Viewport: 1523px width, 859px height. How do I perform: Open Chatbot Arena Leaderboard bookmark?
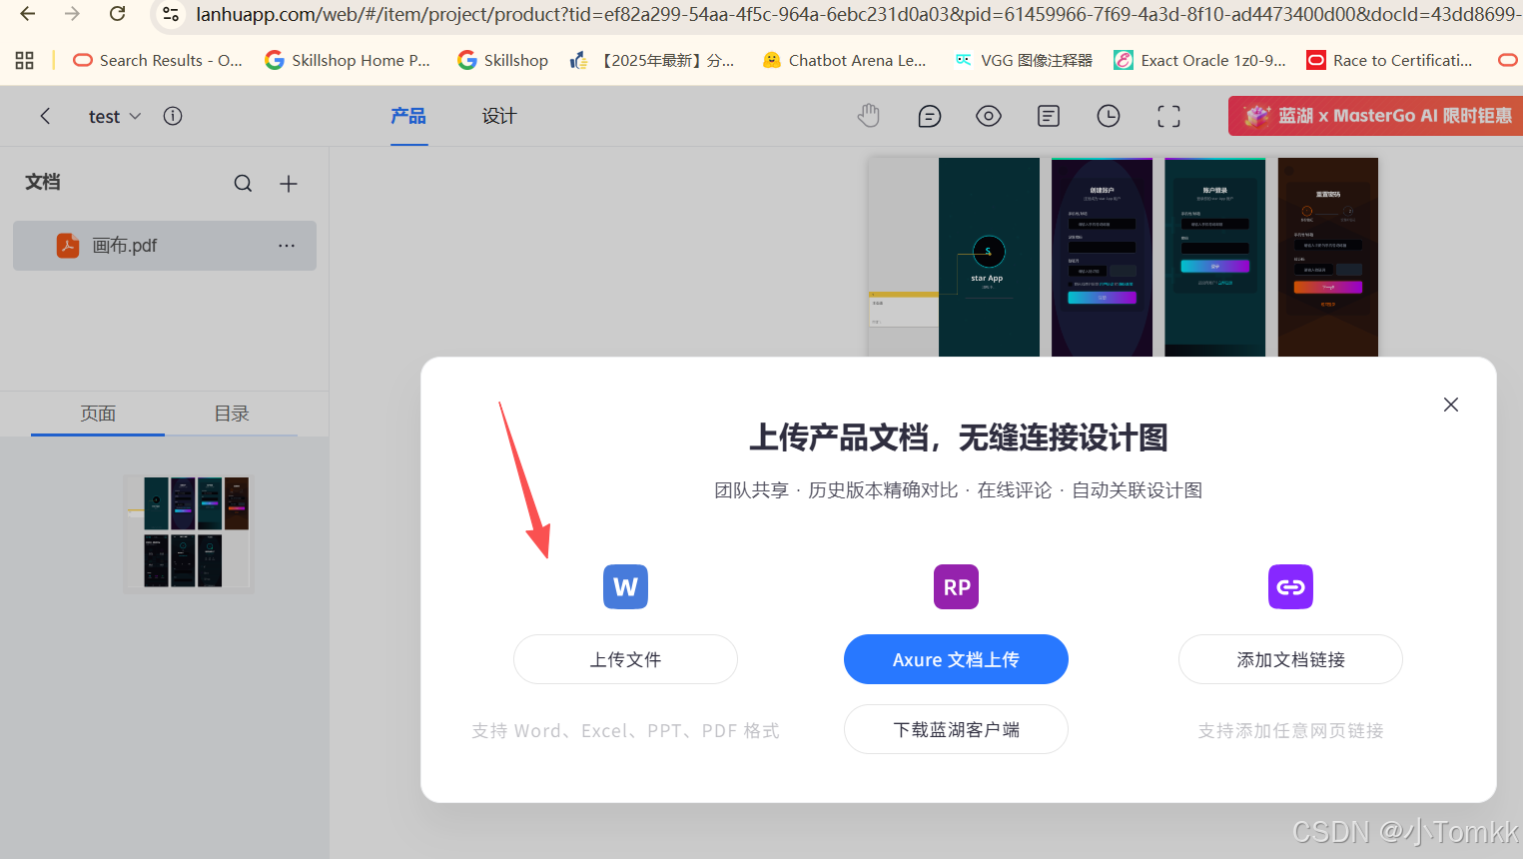844,60
